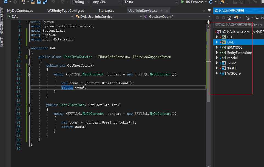The width and height of the screenshot is (264, 167).
Task: Collapse the using block on line 13
Action: 29,74
